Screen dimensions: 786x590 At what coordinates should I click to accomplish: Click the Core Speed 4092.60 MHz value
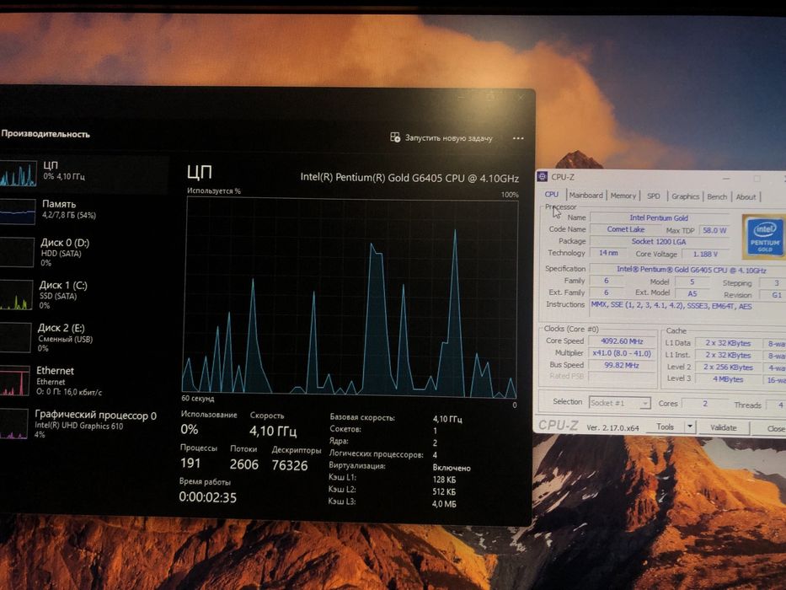pyautogui.click(x=622, y=341)
